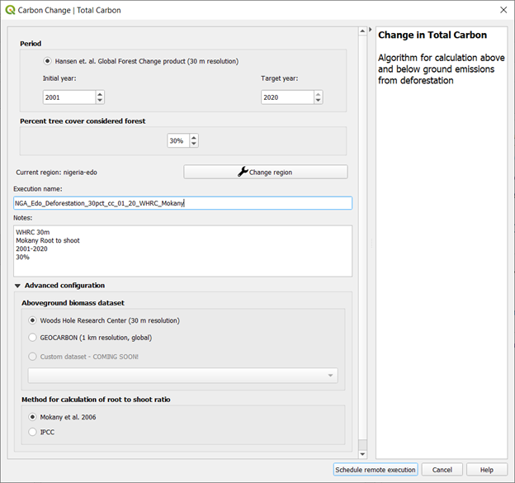Select Mokany et al. 2006 method

click(33, 417)
